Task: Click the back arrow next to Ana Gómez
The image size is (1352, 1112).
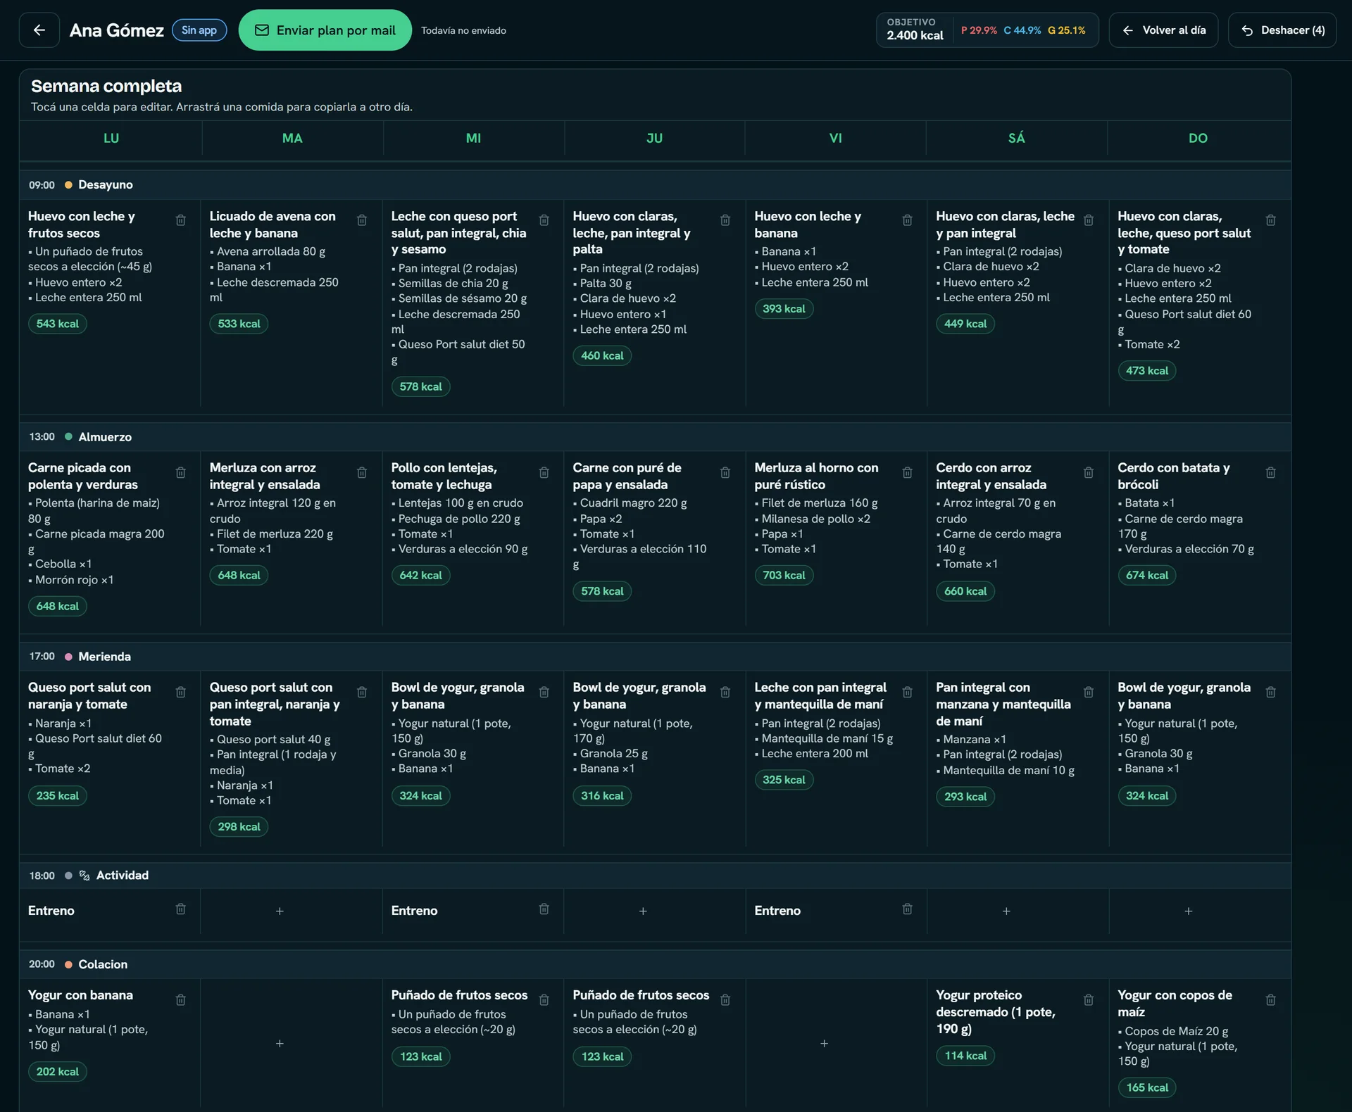Action: point(39,30)
